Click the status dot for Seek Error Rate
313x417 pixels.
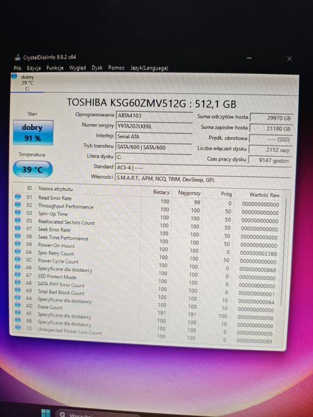18,228
